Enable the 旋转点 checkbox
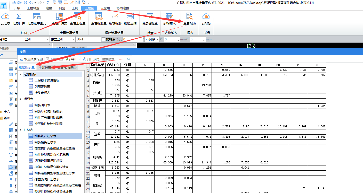Viewport: 363px width, 193px height. [x=103, y=39]
